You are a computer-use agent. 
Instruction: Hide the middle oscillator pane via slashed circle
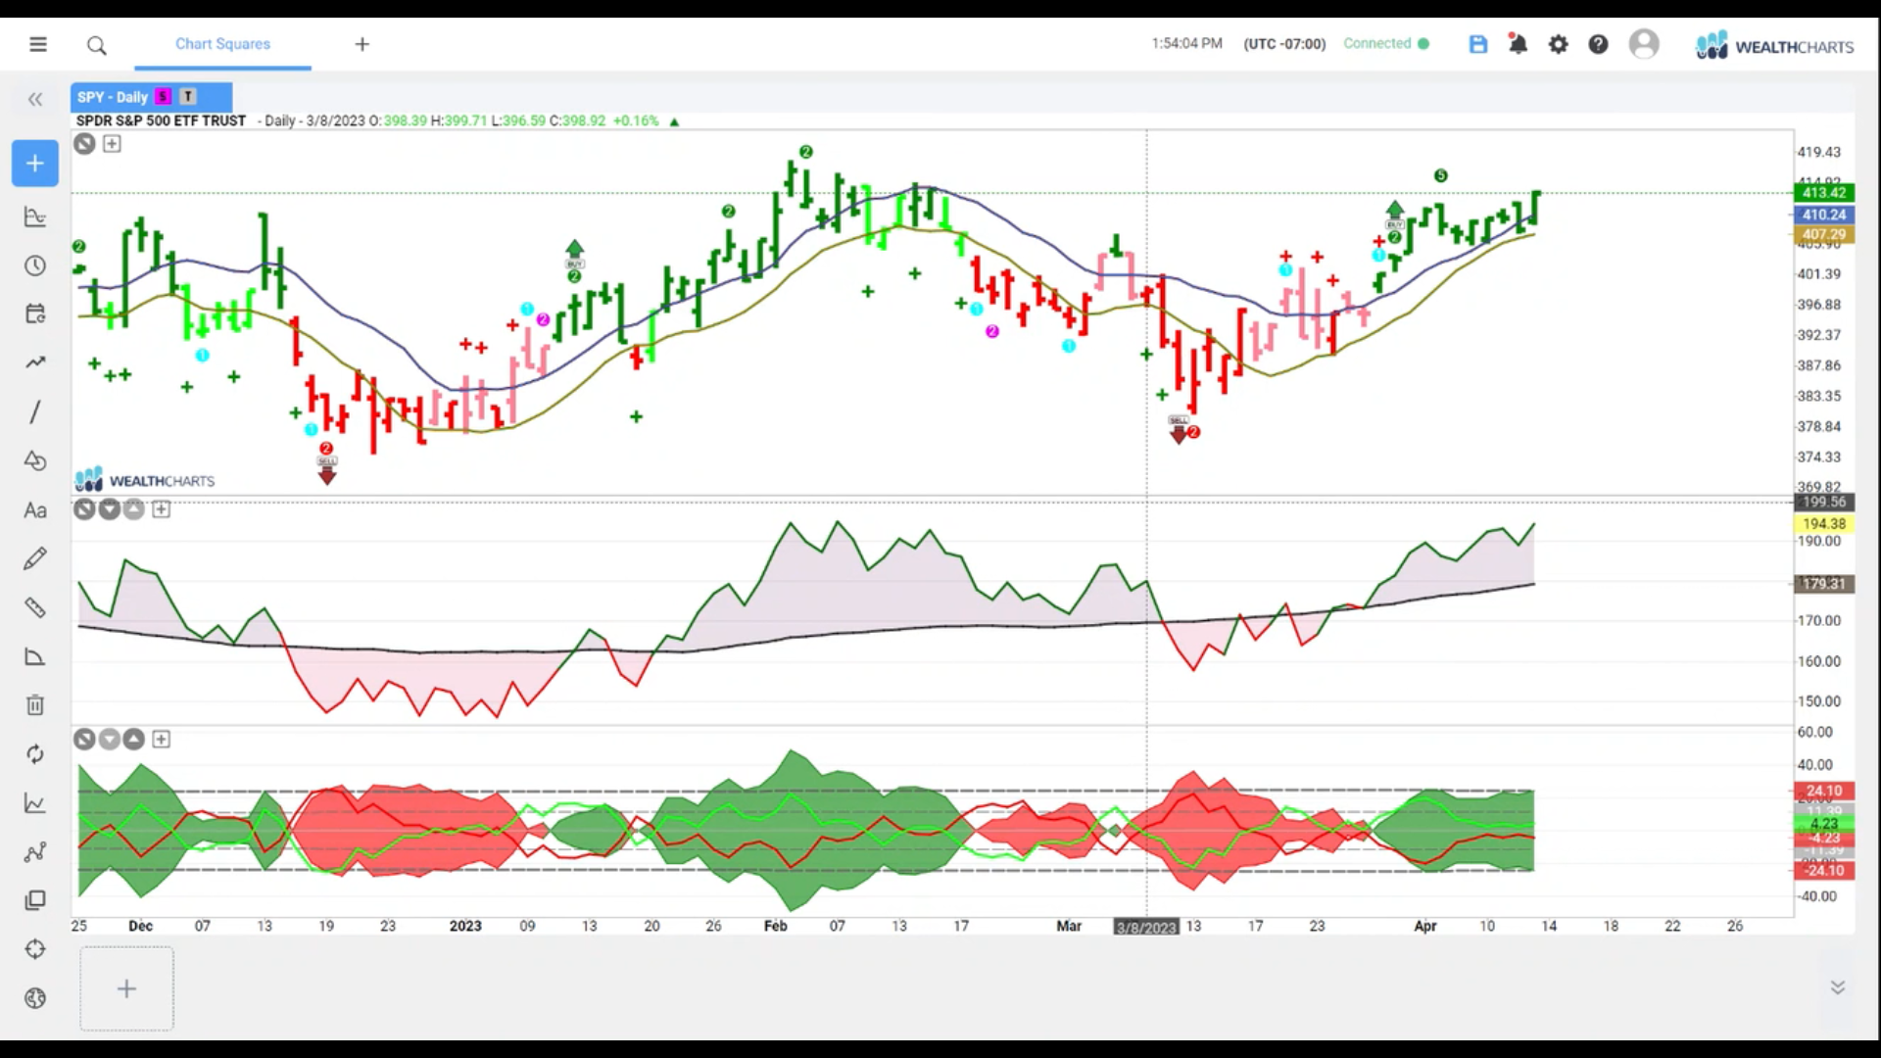(85, 509)
